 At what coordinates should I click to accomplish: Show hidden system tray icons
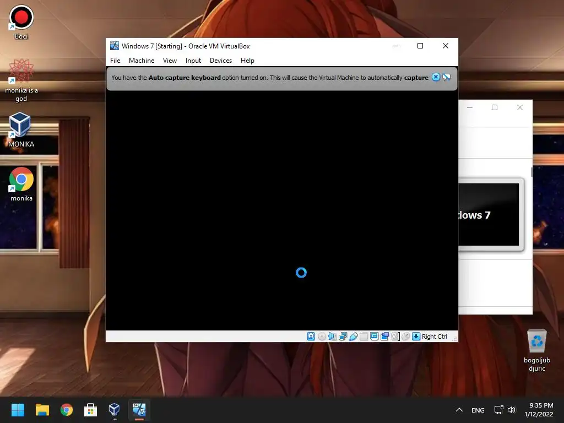coord(459,410)
